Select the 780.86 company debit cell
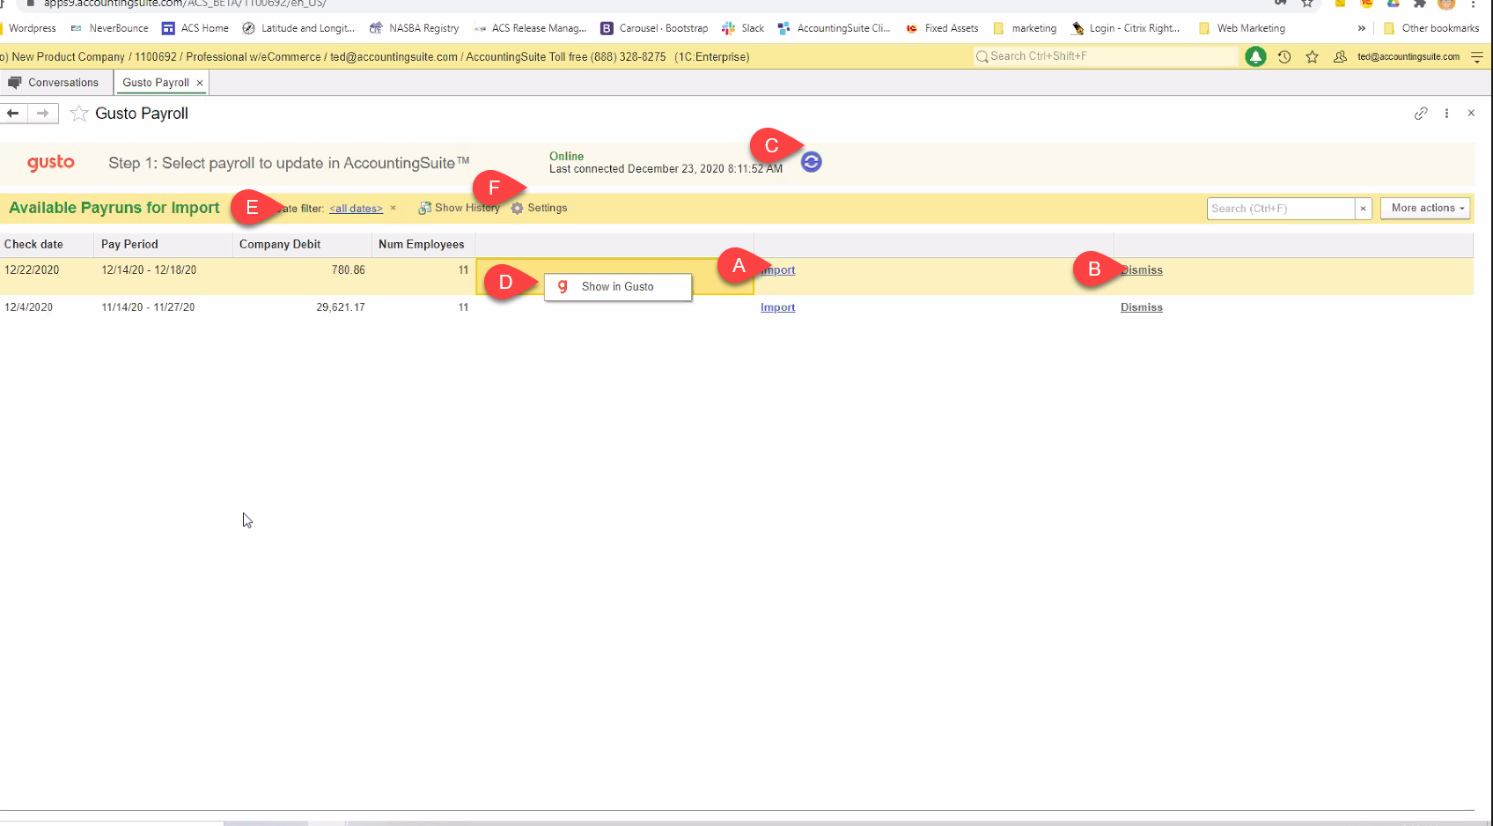The image size is (1493, 826). [348, 270]
